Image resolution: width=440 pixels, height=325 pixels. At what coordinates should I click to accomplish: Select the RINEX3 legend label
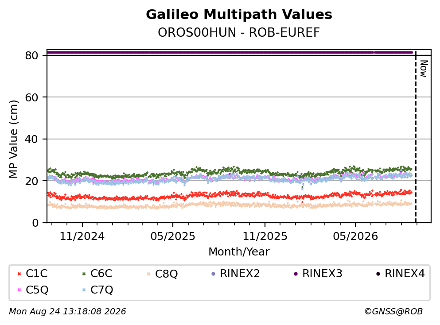[x=323, y=274]
